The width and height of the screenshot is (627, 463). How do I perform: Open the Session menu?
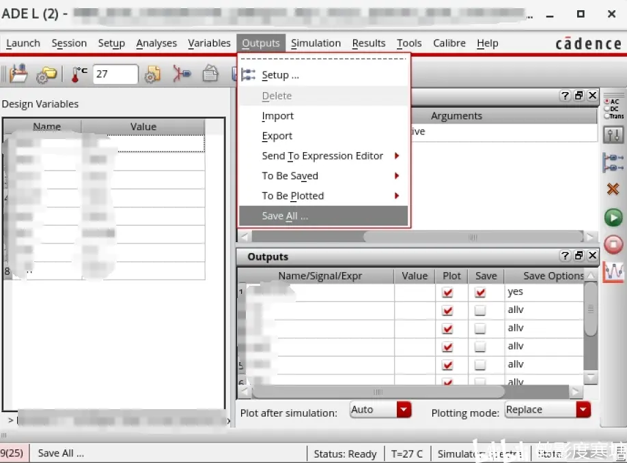pyautogui.click(x=69, y=43)
